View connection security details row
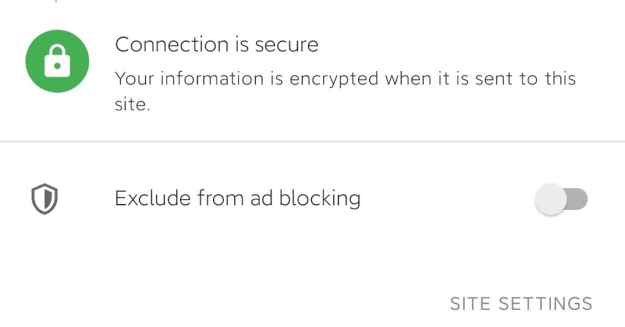Image resolution: width=625 pixels, height=327 pixels. (x=312, y=71)
